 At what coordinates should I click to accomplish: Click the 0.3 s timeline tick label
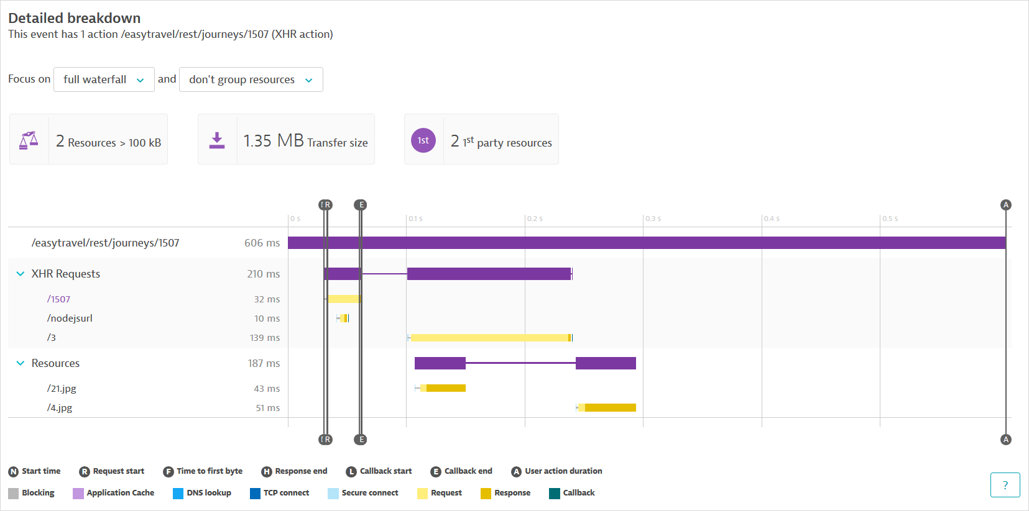[653, 219]
